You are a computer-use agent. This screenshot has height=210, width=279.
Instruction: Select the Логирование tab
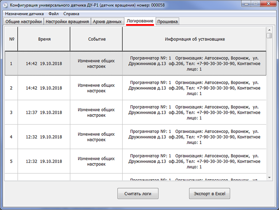tap(140, 21)
